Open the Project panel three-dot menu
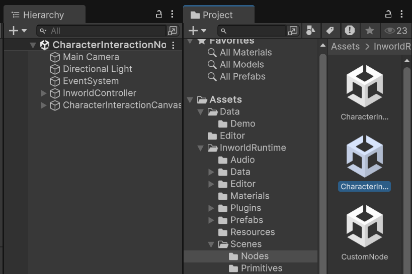This screenshot has width=412, height=274. tap(401, 14)
